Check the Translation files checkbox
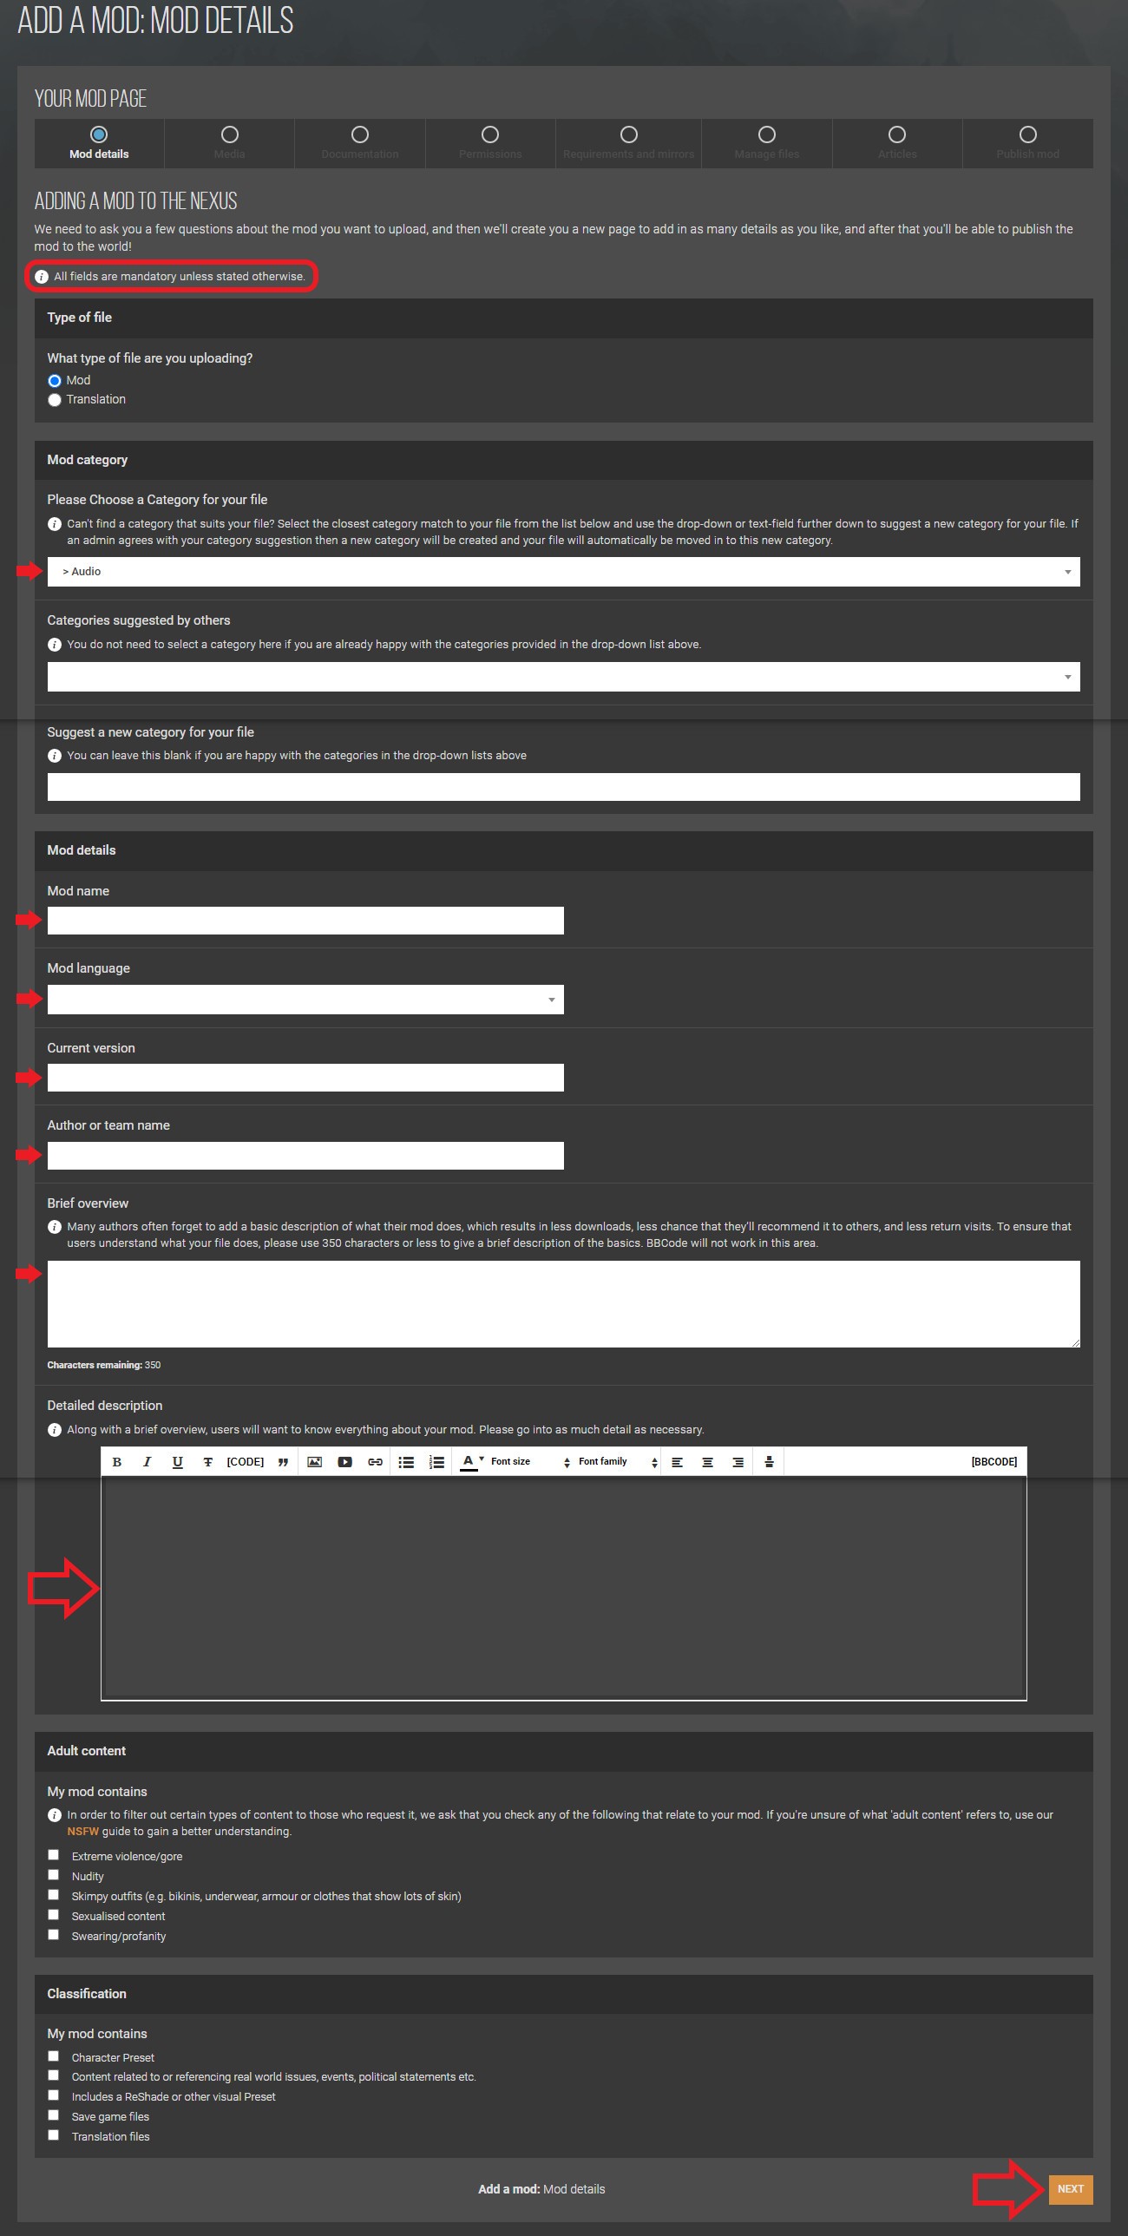 [54, 2135]
